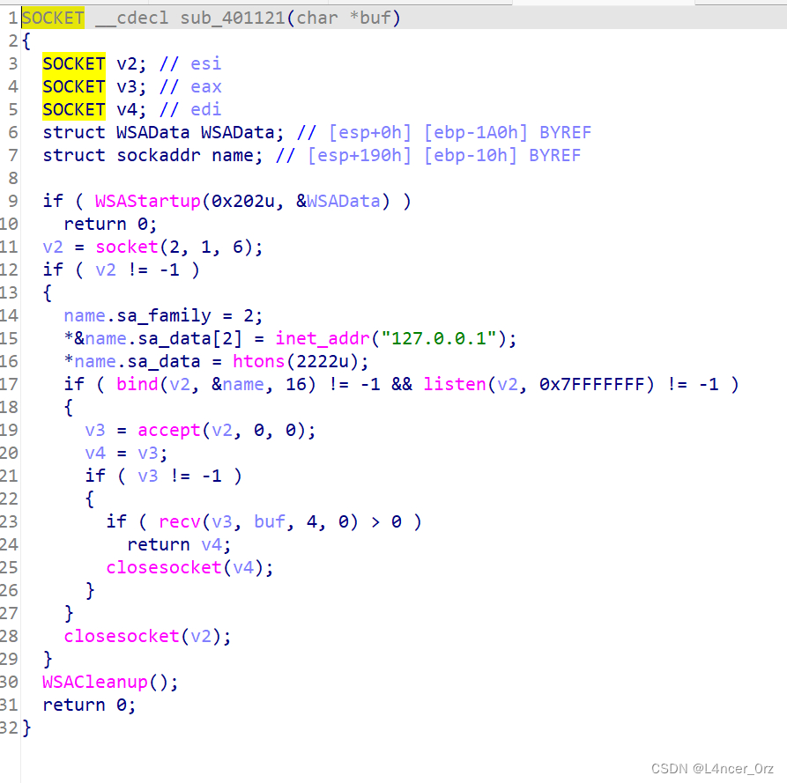Image resolution: width=787 pixels, height=783 pixels.
Task: Select the 2222u port value
Action: [x=323, y=362]
